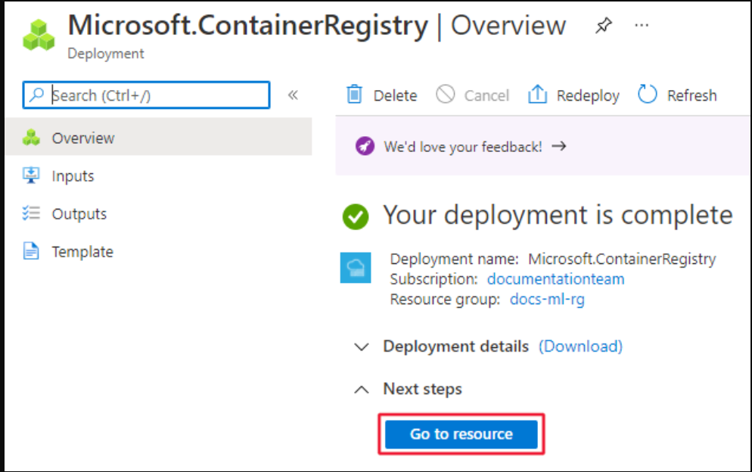Screen dimensions: 752x472
Task: Click the Subscription: label
Action: (x=433, y=279)
